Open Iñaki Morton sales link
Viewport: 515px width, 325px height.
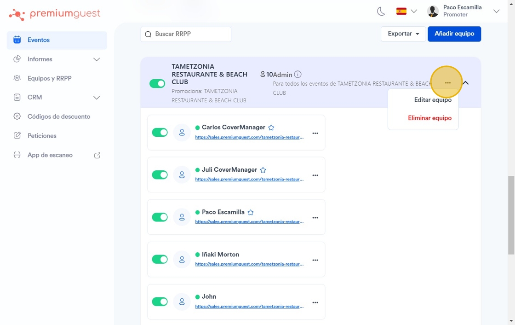tap(249, 264)
